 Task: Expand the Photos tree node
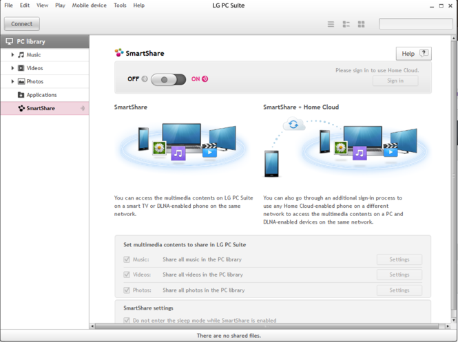point(12,81)
